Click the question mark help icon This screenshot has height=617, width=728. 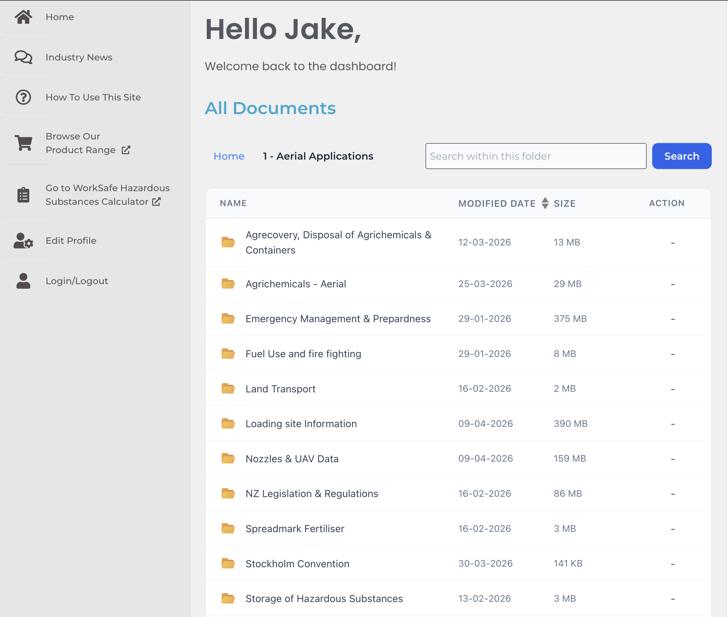point(23,97)
